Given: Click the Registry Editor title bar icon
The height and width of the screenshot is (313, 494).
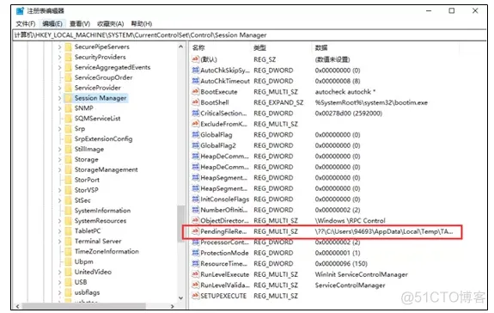Looking at the screenshot, I should click(x=20, y=10).
